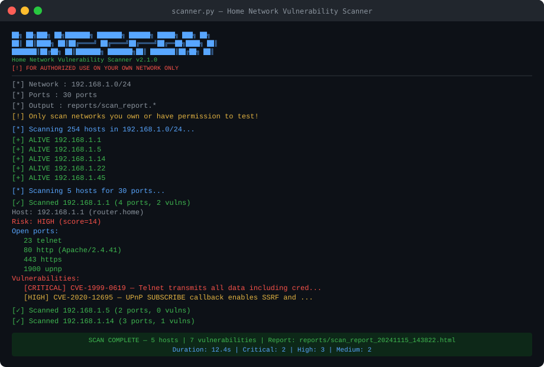
Task: Click the CRITICAL CVE-1999-0619 Telnet vulnerability line
Action: [x=173, y=288]
